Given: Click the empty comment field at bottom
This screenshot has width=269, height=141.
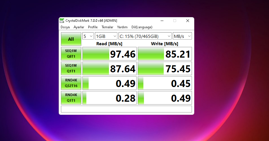Looking at the screenshot, I should [126, 109].
